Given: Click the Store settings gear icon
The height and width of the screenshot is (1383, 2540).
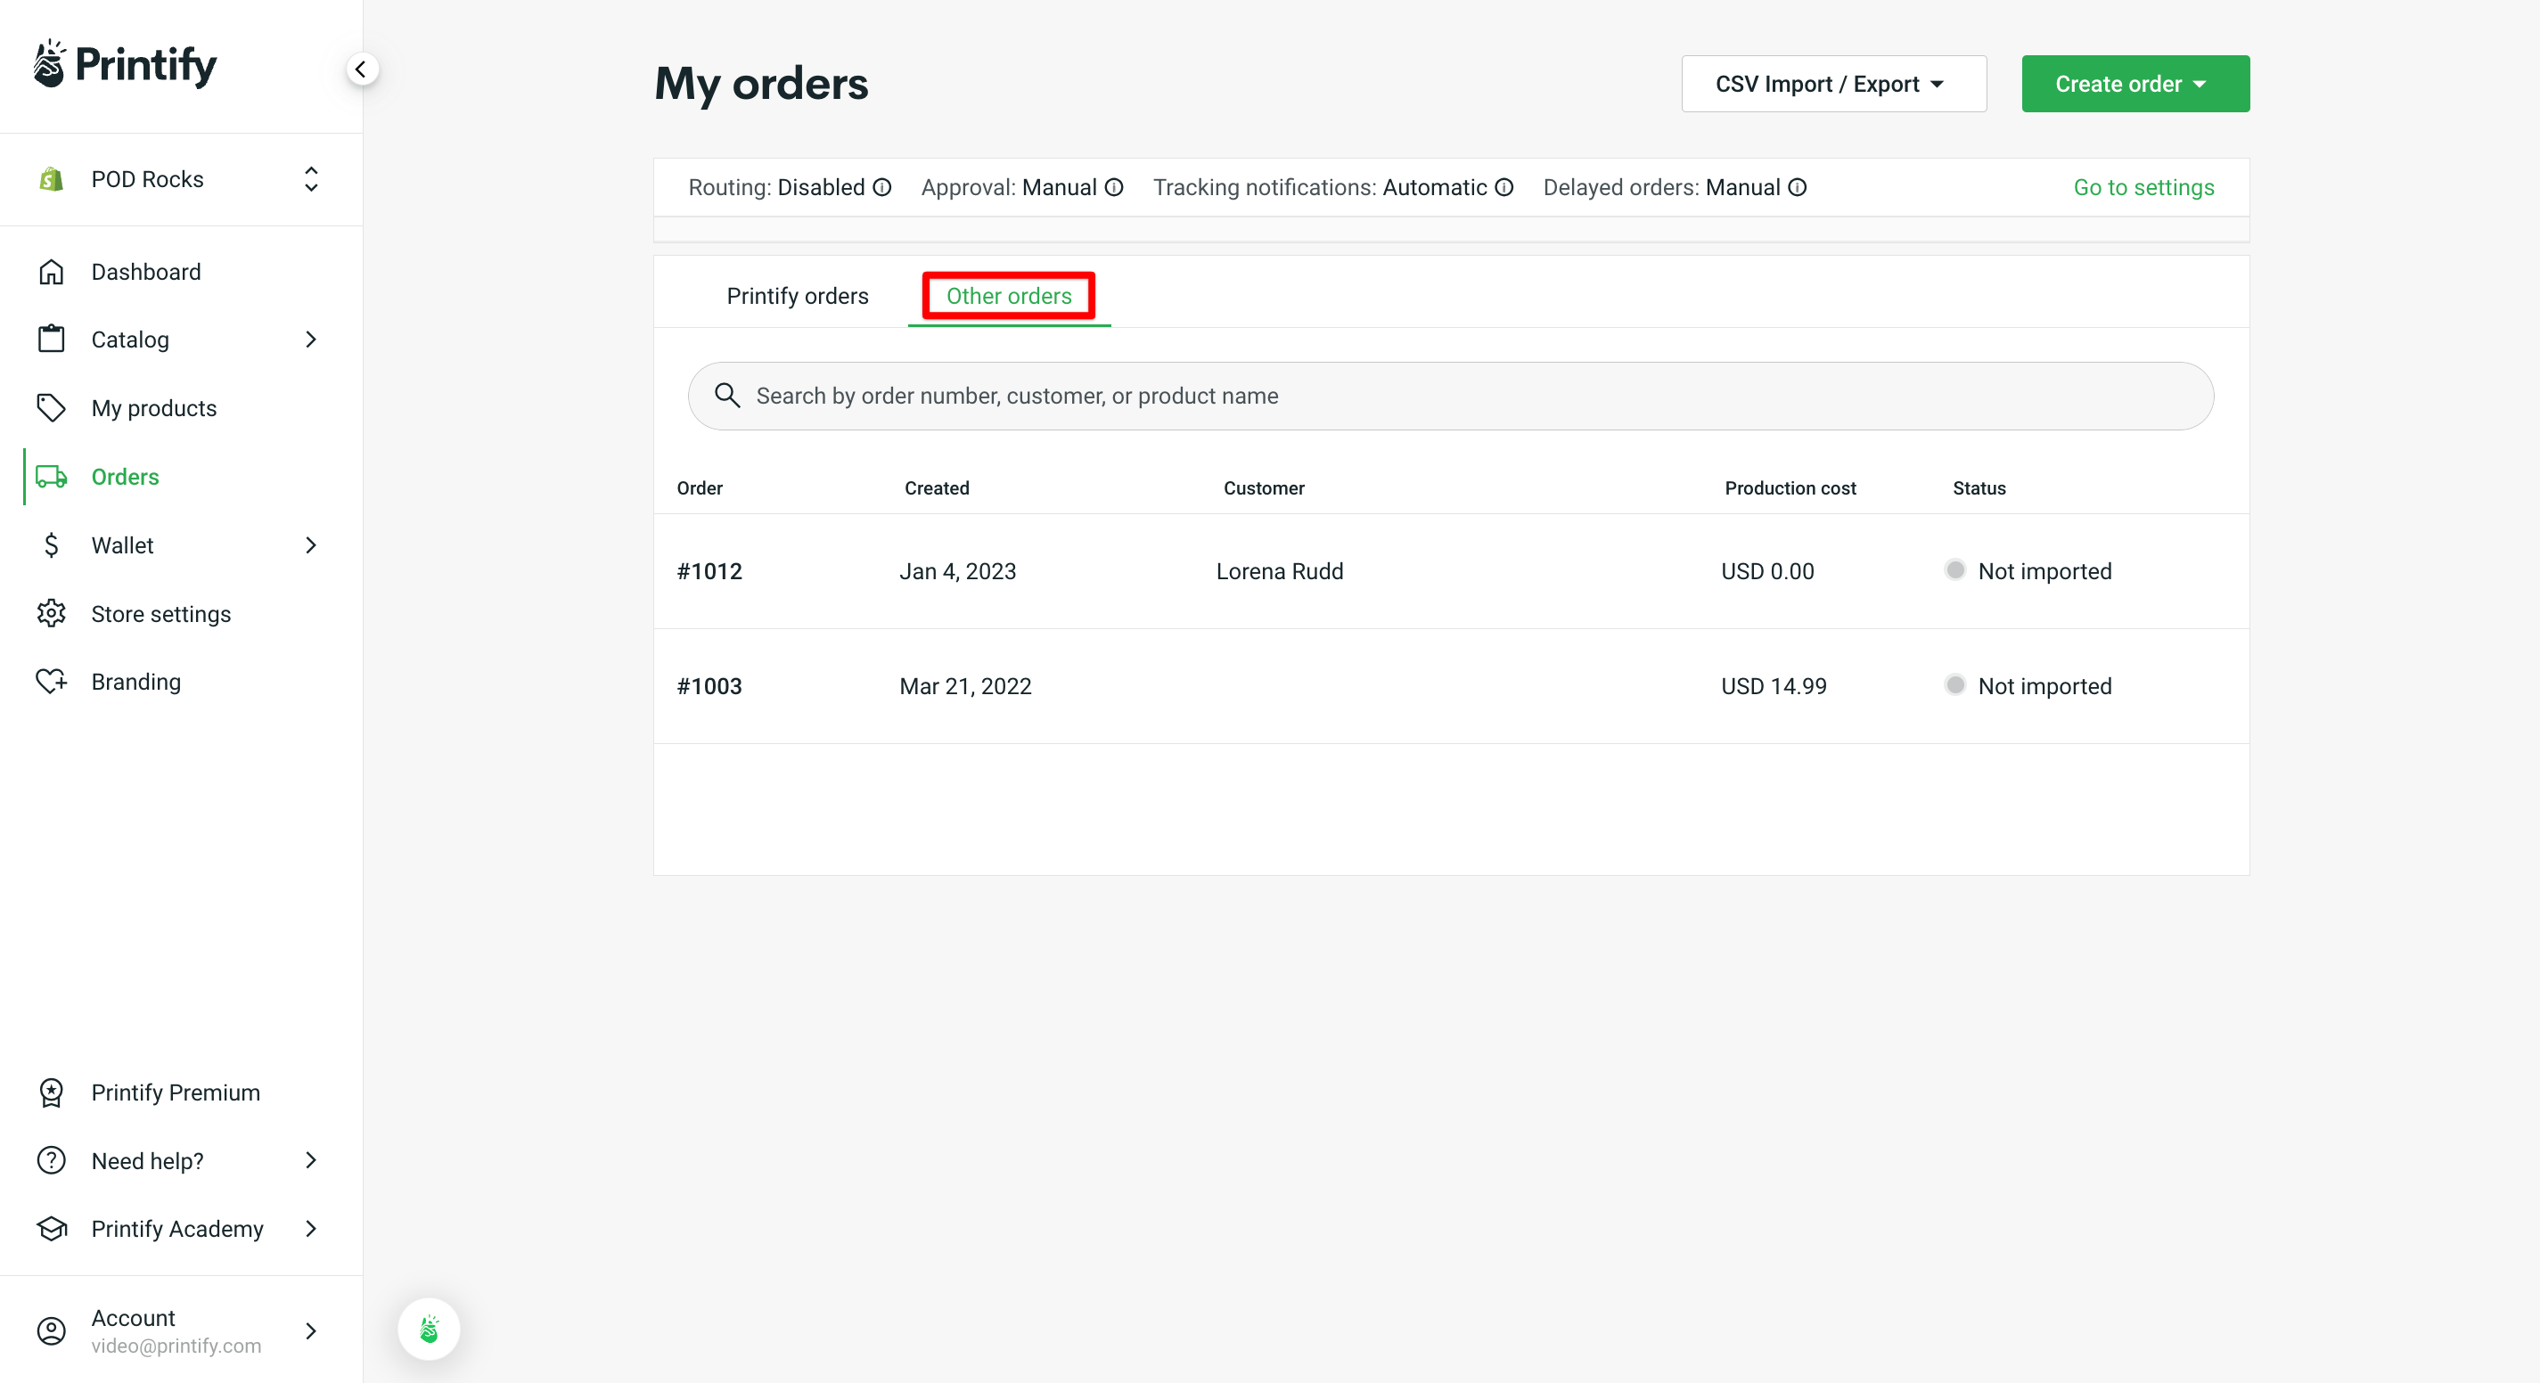Looking at the screenshot, I should (x=51, y=613).
